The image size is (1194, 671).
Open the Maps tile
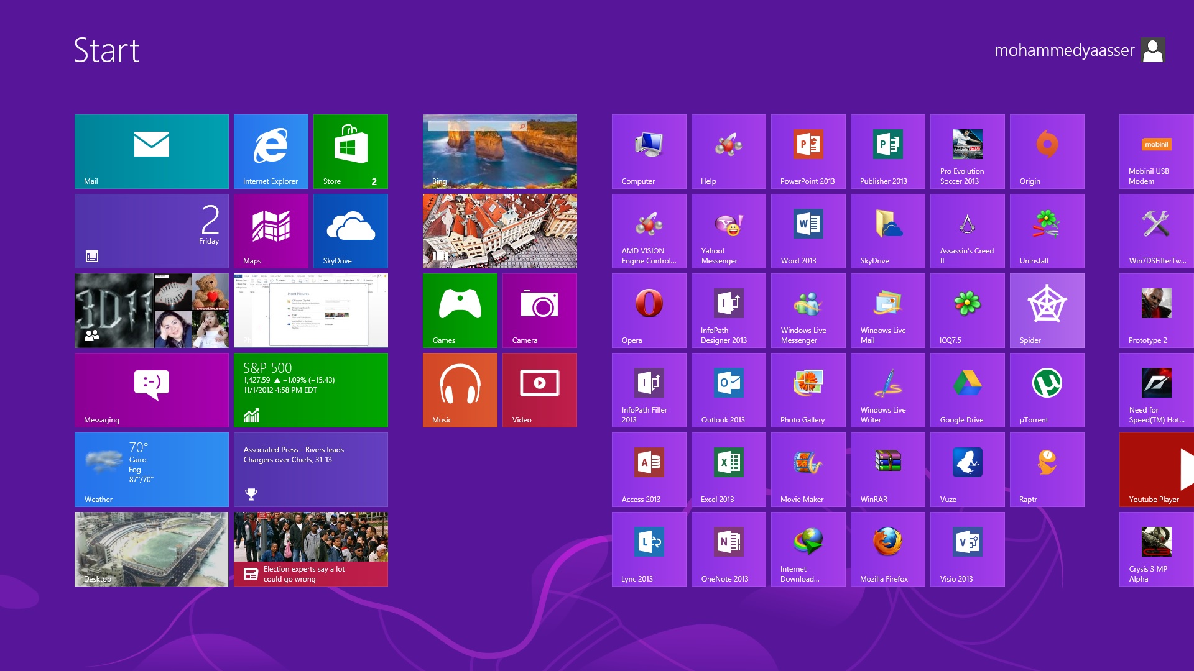tap(271, 231)
